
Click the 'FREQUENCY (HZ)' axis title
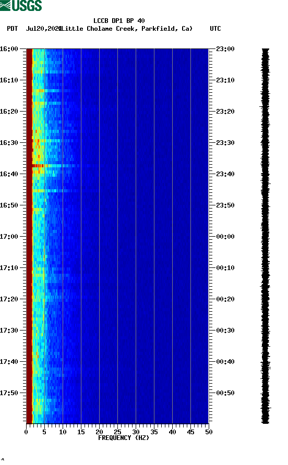click(x=124, y=438)
